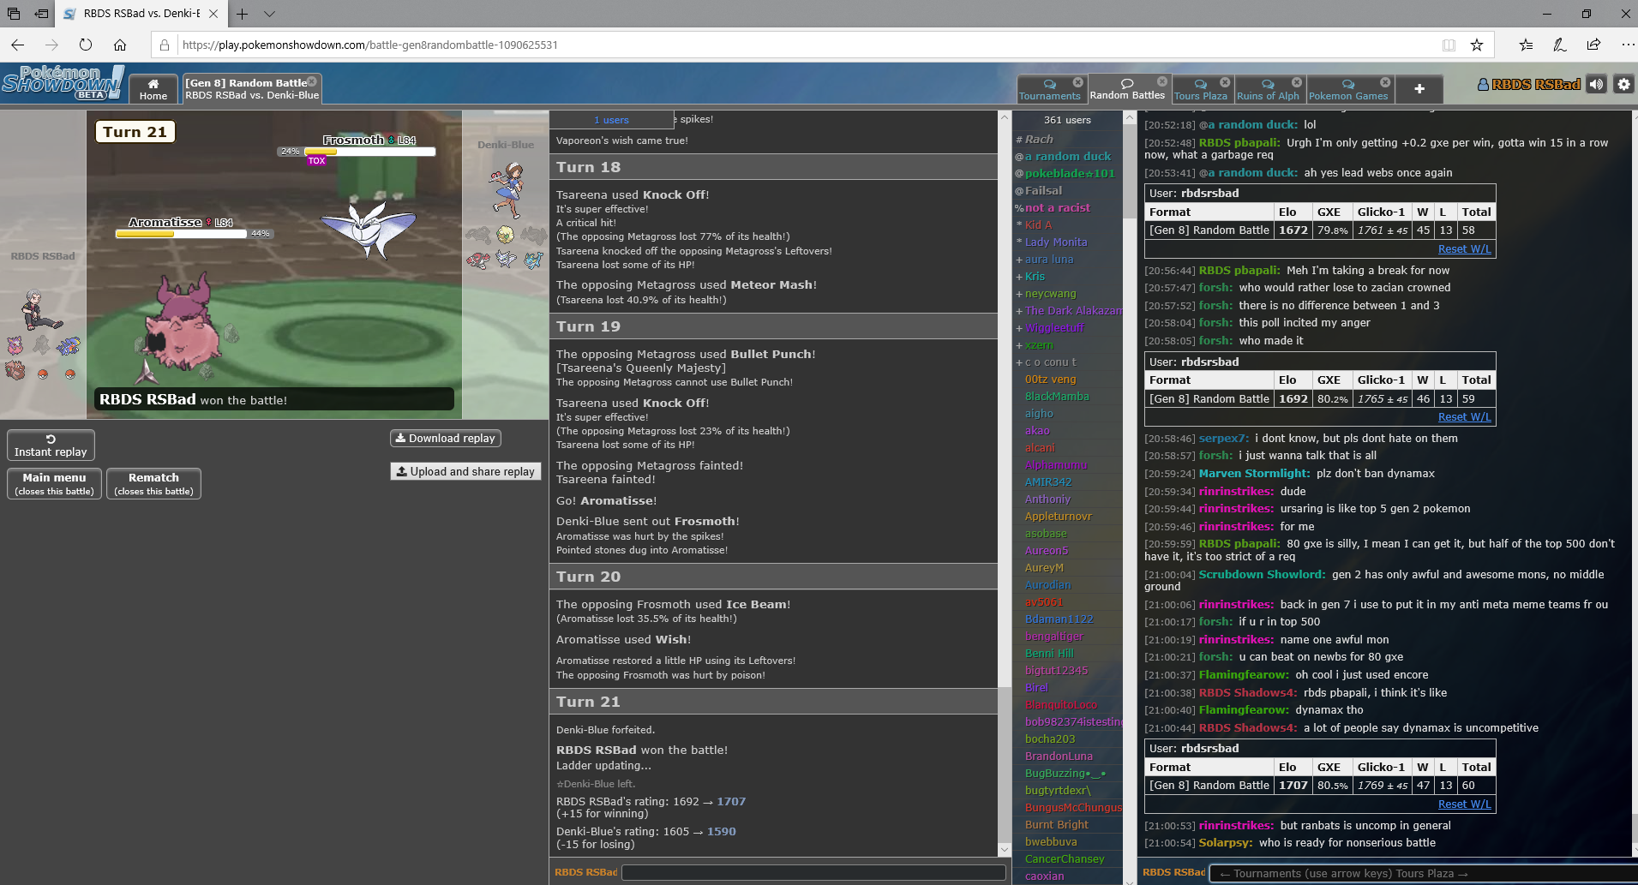Click the battle log scrollbar down arrow
The width and height of the screenshot is (1638, 885).
tap(1005, 849)
